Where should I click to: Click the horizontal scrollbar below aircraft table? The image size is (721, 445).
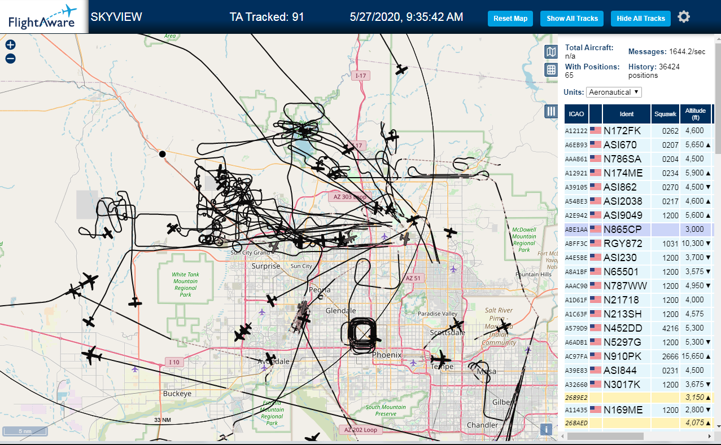(x=605, y=436)
